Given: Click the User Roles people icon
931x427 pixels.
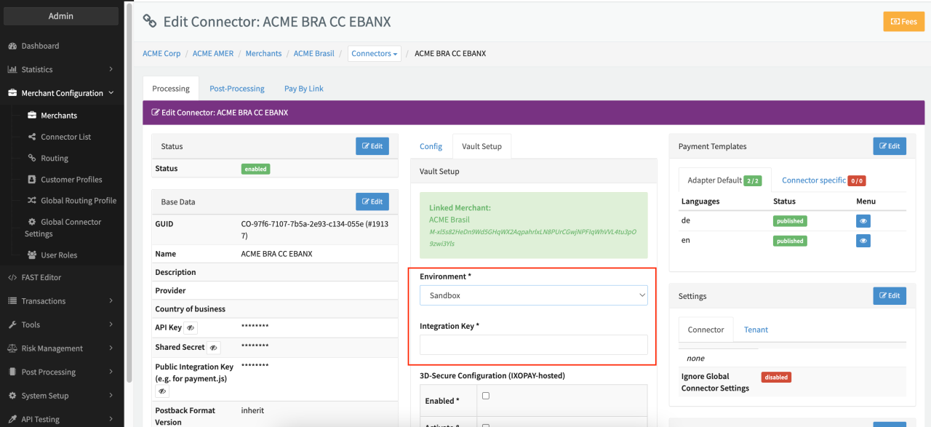Looking at the screenshot, I should pyautogui.click(x=32, y=255).
